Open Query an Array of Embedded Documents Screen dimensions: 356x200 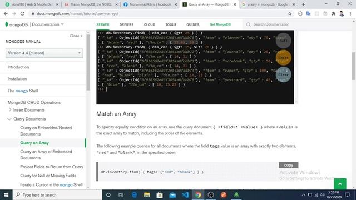tap(46, 154)
